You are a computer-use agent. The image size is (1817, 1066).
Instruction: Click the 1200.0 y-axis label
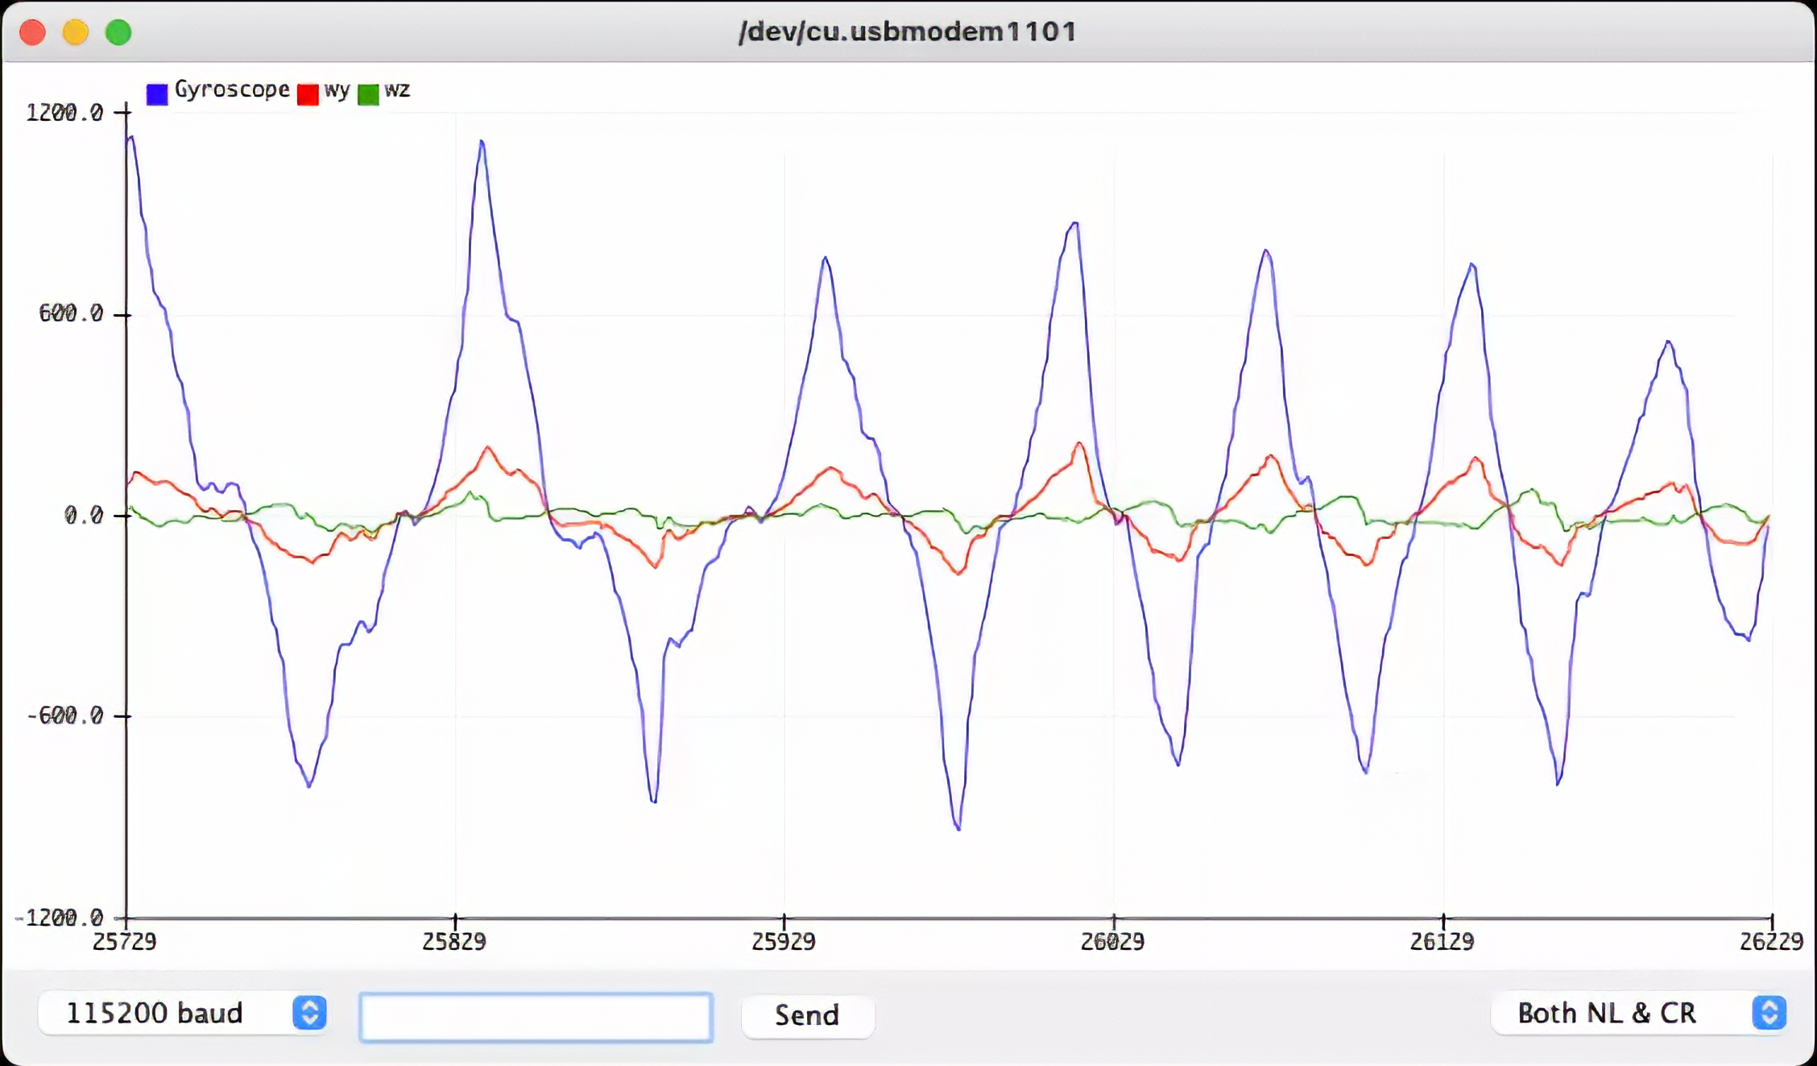[64, 112]
